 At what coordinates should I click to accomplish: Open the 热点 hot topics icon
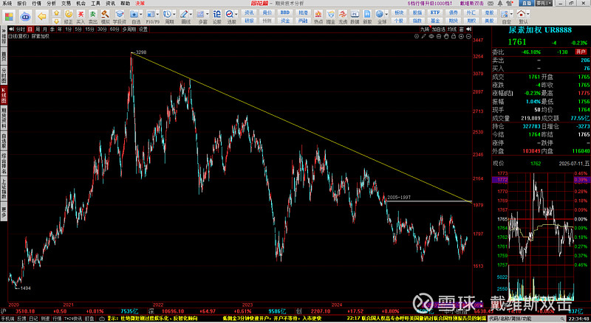(318, 14)
